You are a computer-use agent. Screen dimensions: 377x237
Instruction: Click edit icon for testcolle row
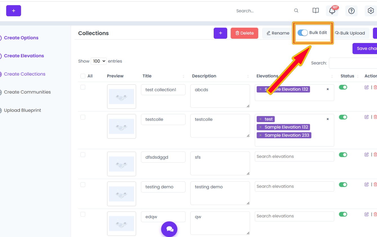[366, 117]
